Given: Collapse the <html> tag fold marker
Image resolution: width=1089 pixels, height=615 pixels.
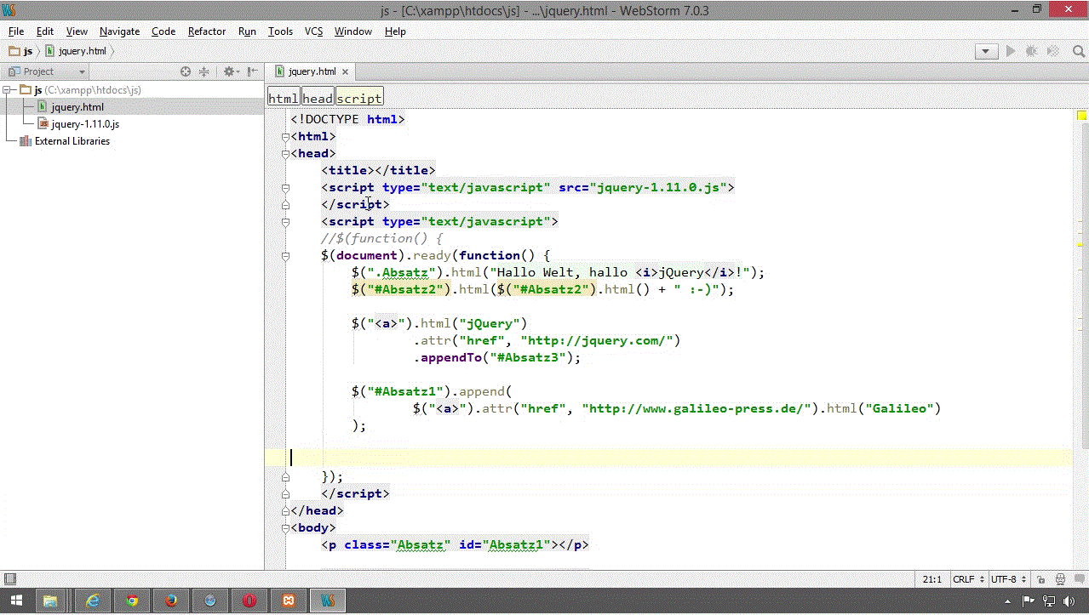Looking at the screenshot, I should point(286,137).
